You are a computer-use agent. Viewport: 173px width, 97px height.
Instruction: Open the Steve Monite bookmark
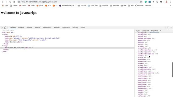pos(67,6)
